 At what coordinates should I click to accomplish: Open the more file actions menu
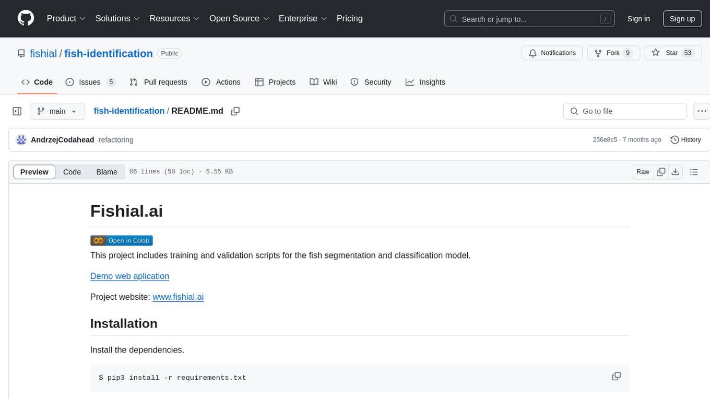[702, 111]
